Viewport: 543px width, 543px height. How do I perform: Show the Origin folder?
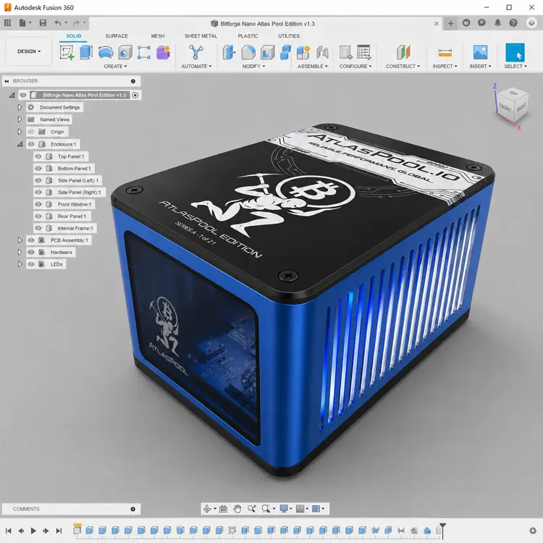[x=31, y=132]
